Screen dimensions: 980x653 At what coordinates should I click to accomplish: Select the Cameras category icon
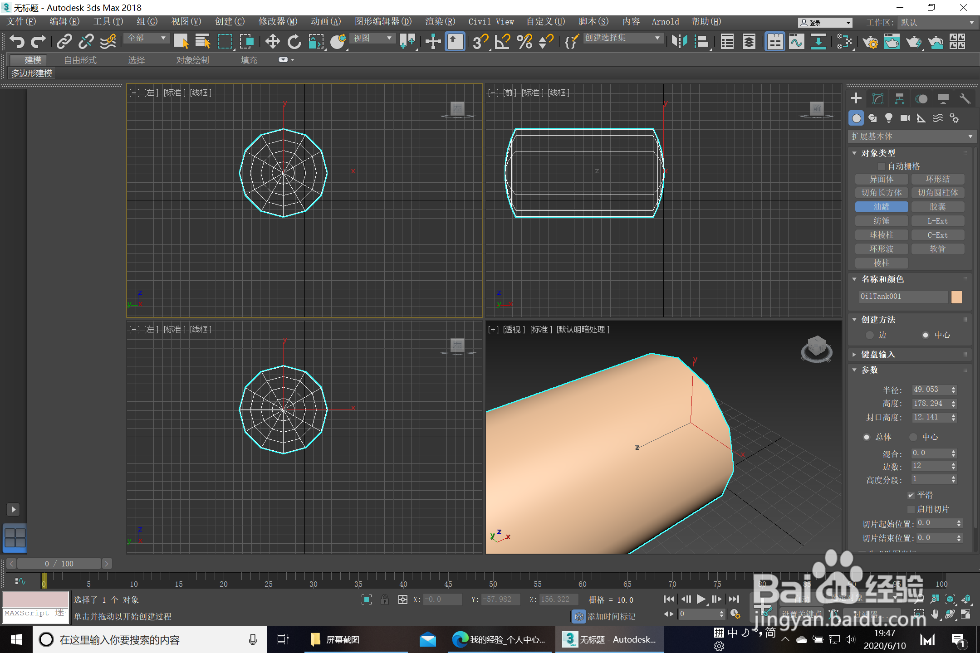pyautogui.click(x=905, y=118)
